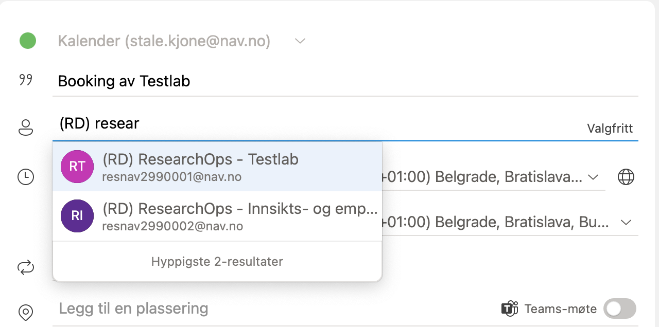
Task: Expand the end time zone dropdown
Action: [626, 223]
